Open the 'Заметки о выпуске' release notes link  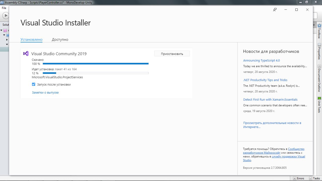(x=45, y=92)
